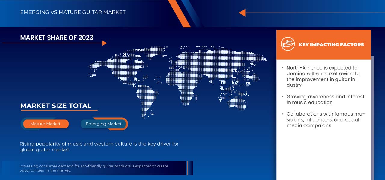The image size is (385, 180).
Task: Click the eco-friendly guitar products opportunity banner
Action: click(x=94, y=168)
